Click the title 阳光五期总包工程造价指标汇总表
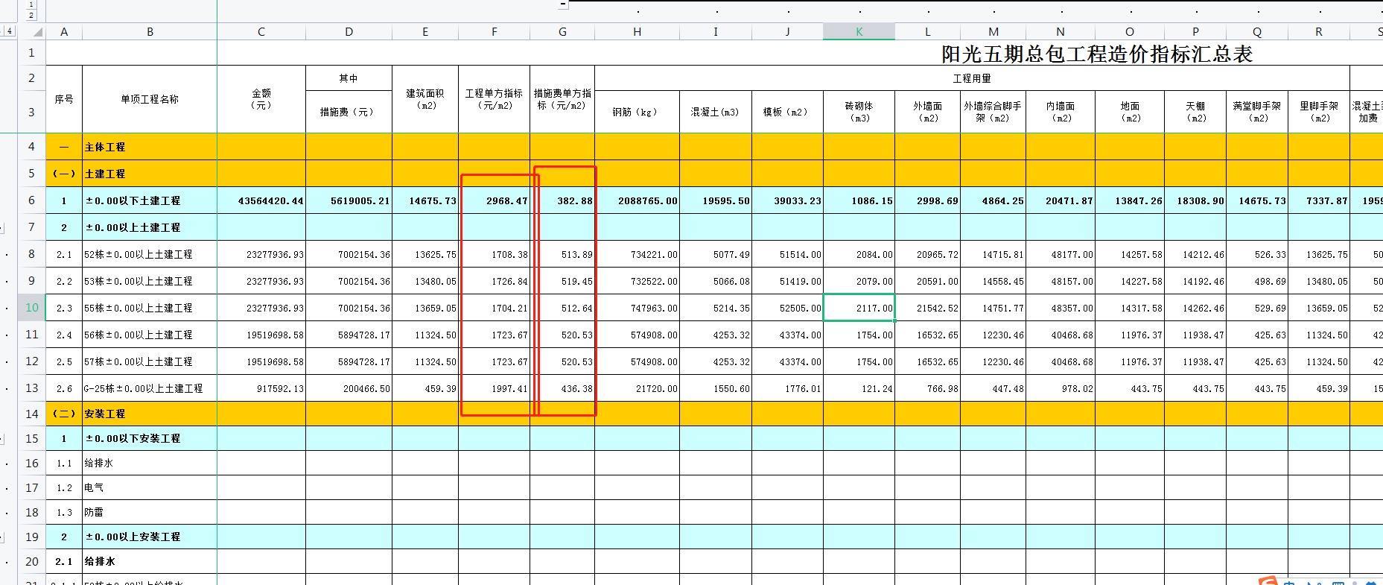This screenshot has height=585, width=1383. [1097, 54]
